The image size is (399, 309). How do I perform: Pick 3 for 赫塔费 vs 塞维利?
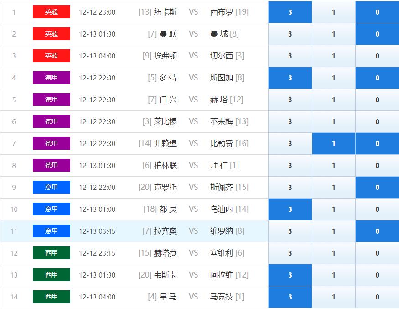(x=290, y=253)
